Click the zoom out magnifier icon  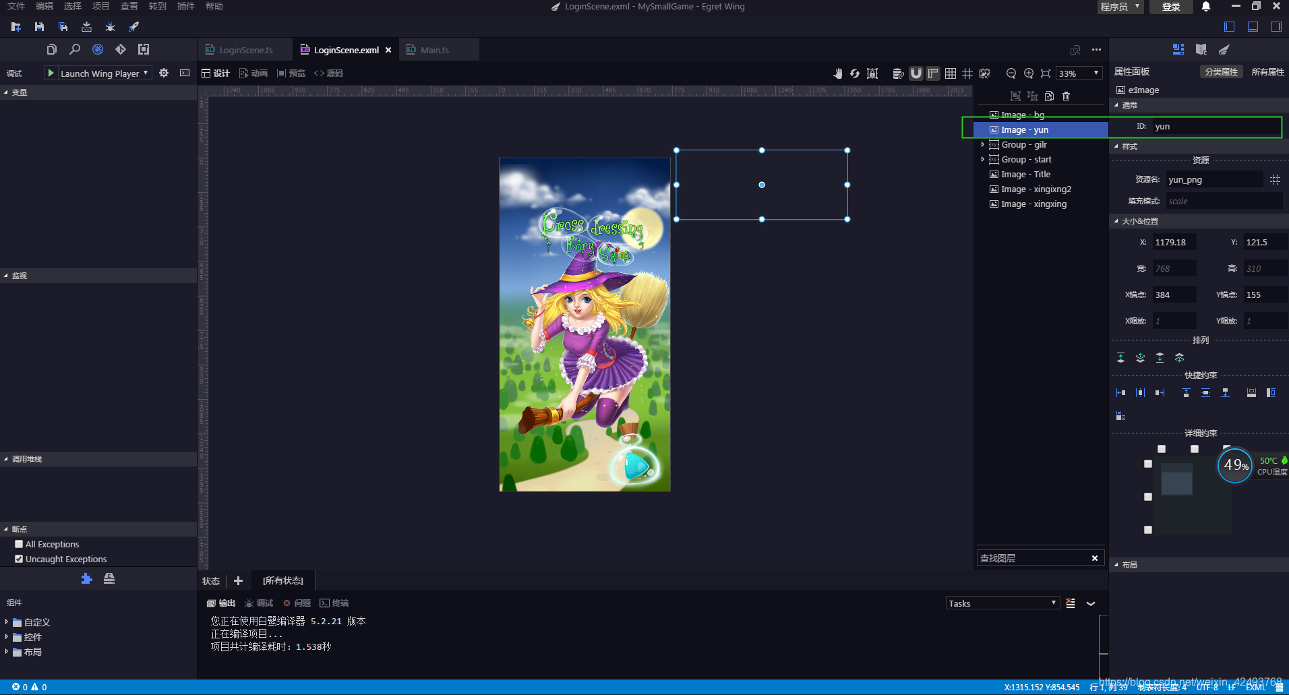point(1011,73)
